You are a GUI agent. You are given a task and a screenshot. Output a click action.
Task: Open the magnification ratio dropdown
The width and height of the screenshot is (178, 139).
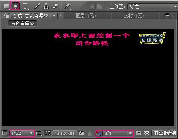[22, 133]
